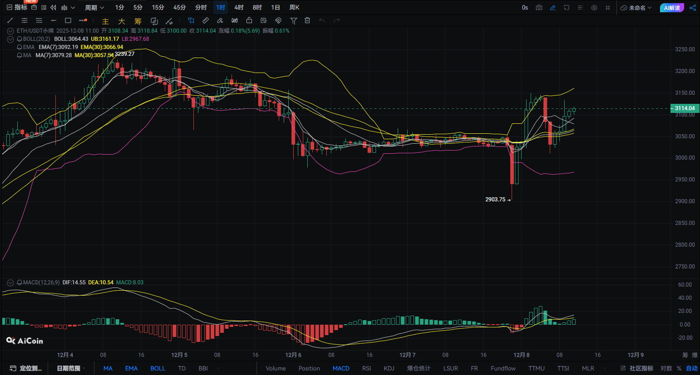The image size is (700, 375).
Task: Select the ruler measurement tool
Action: pos(206,20)
